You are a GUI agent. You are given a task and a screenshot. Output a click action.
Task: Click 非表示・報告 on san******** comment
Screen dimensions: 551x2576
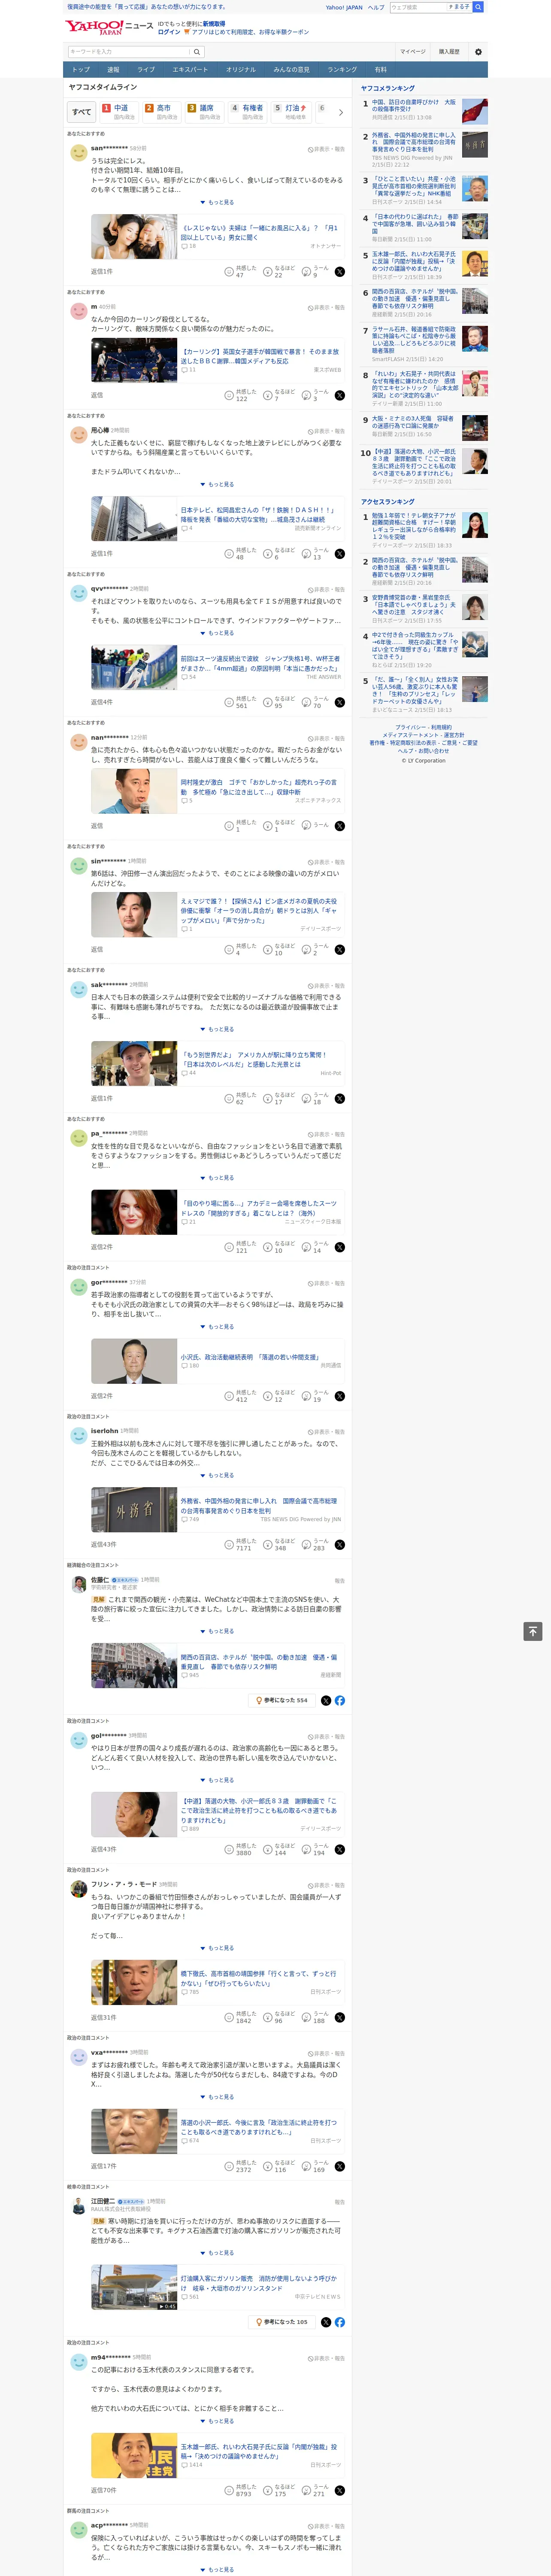point(326,149)
